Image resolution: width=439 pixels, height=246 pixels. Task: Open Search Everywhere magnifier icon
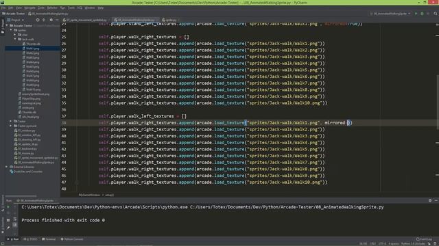pyautogui.click(x=436, y=14)
